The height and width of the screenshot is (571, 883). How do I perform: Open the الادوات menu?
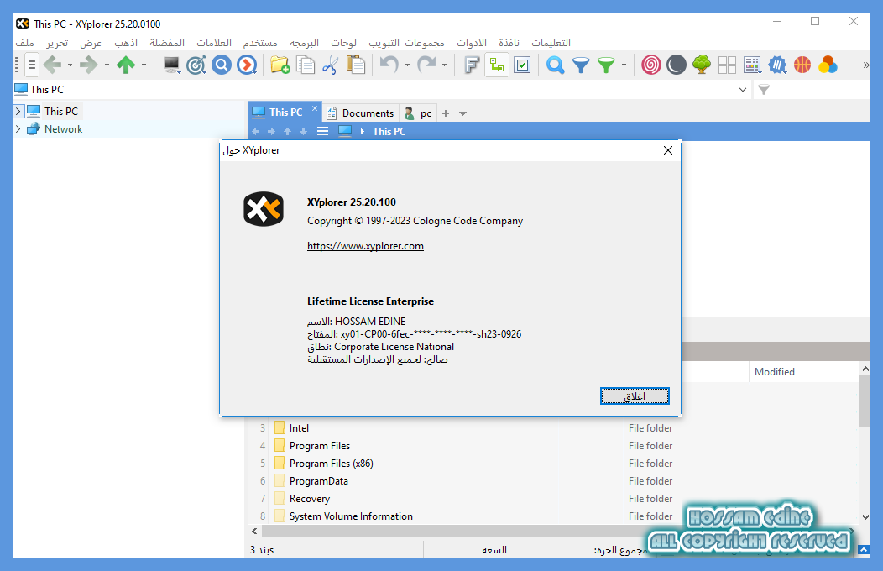pyautogui.click(x=472, y=43)
